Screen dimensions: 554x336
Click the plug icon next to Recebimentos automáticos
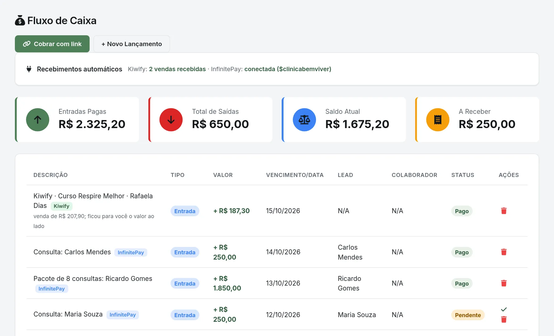(29, 69)
